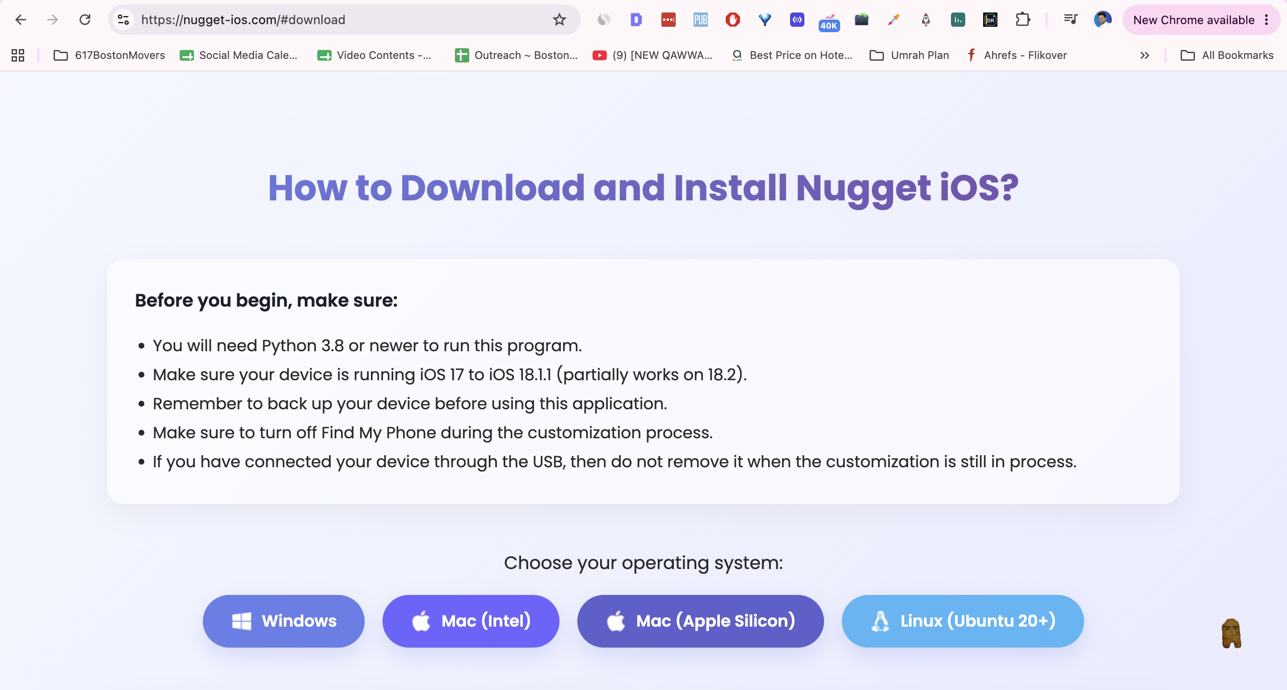Open the red stop-hand ad blocker extension

(x=732, y=20)
